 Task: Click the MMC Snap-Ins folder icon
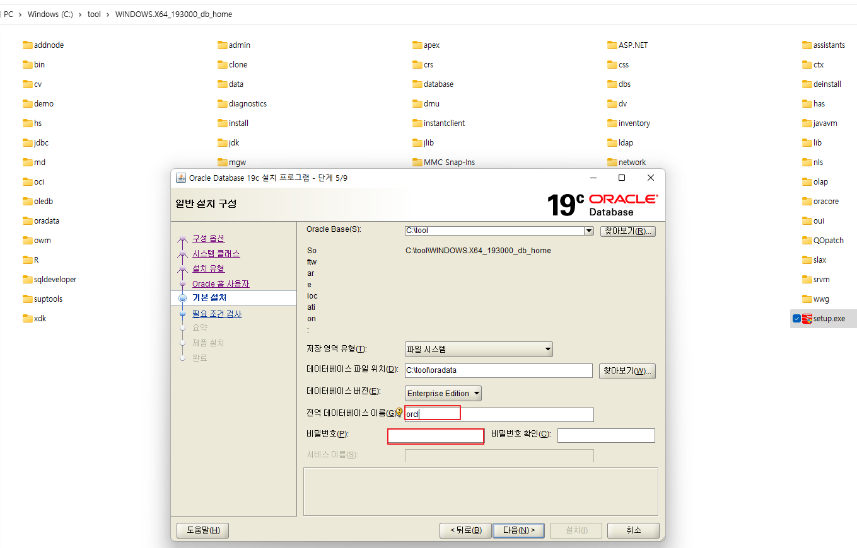(417, 163)
